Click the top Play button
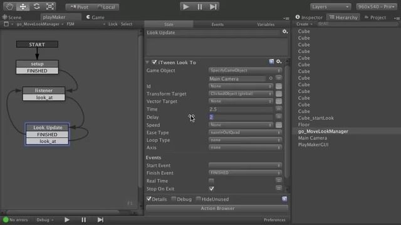The image size is (401, 225). click(186, 7)
